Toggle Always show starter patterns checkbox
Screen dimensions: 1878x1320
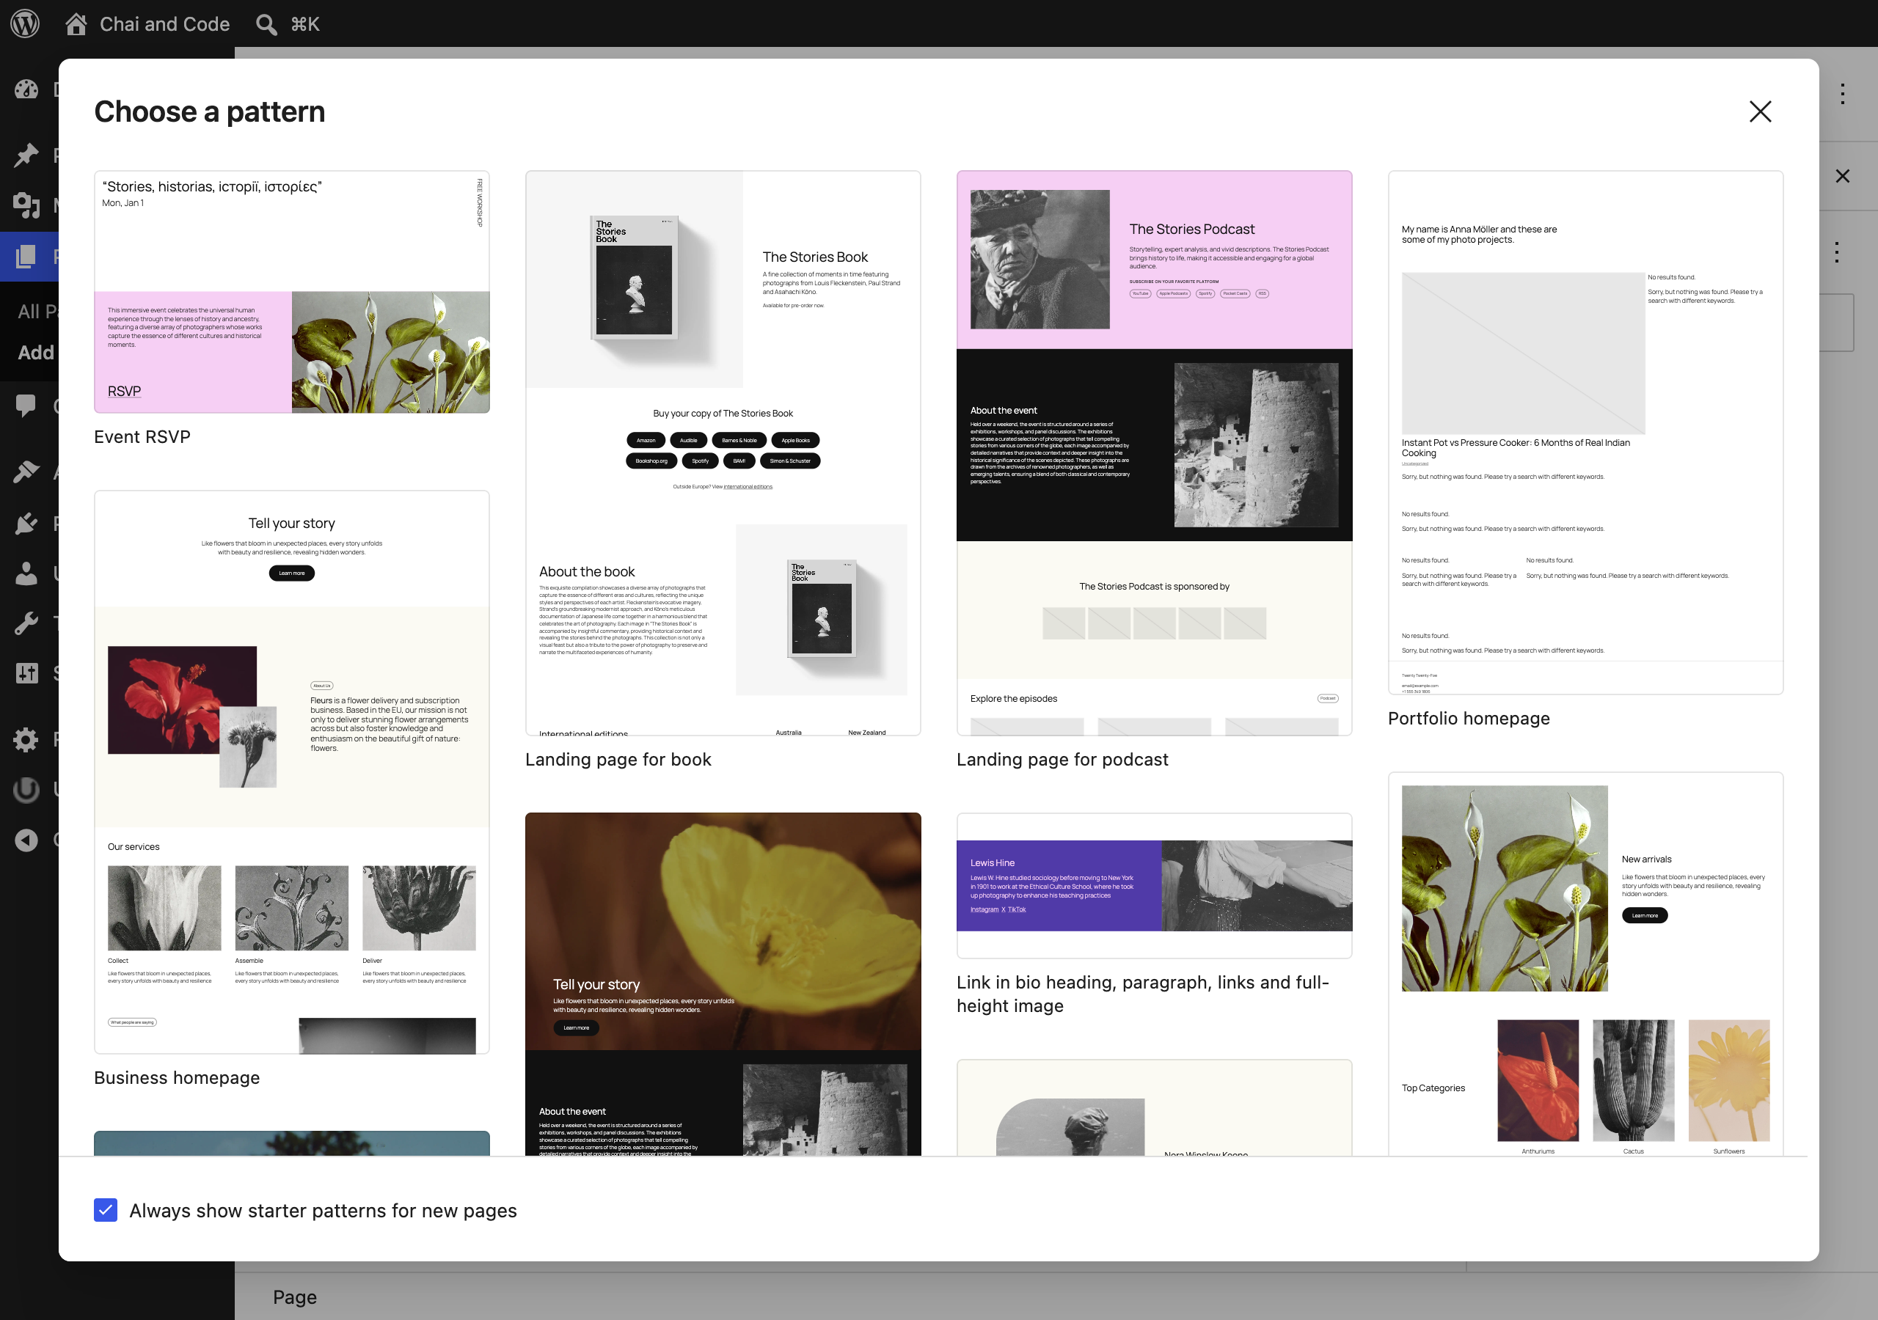[106, 1209]
